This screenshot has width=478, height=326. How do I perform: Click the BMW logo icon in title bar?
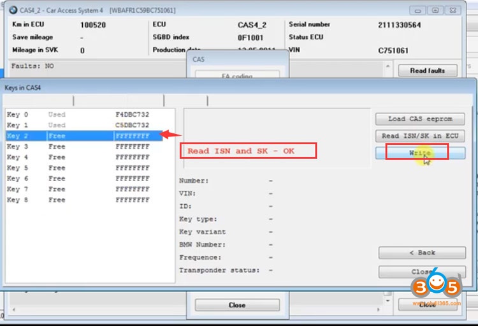pyautogui.click(x=13, y=10)
